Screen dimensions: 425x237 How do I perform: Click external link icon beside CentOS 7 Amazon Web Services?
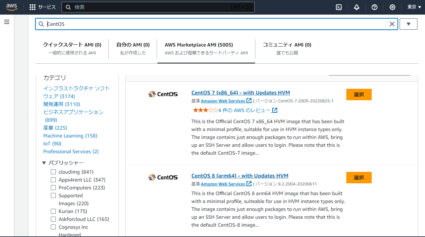pyautogui.click(x=249, y=101)
